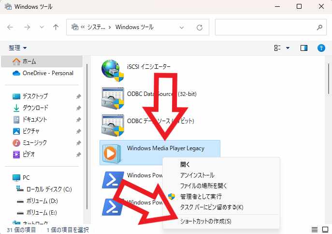Click the Forward navigation arrow
The width and height of the screenshot is (332, 234).
point(27,27)
